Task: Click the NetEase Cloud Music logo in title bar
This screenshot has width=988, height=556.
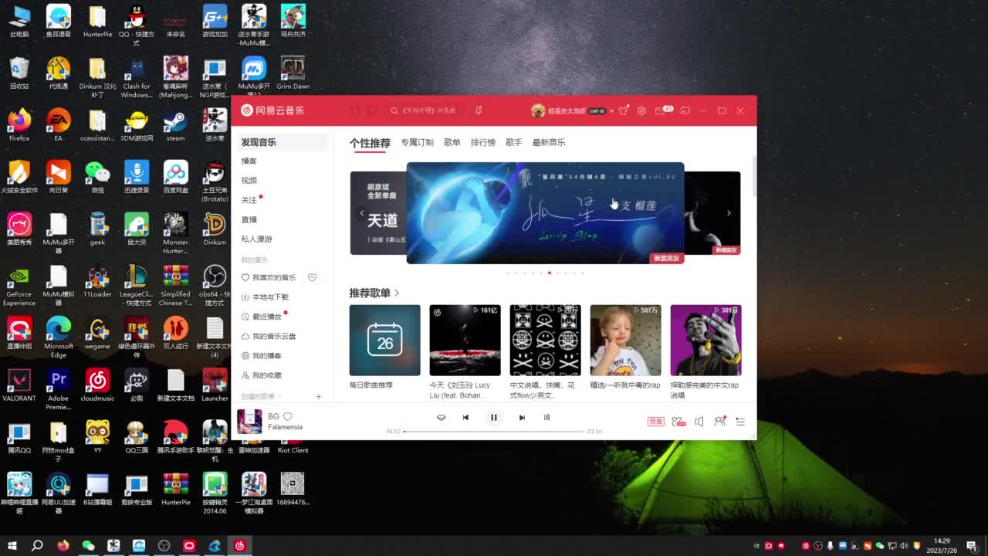Action: [272, 110]
